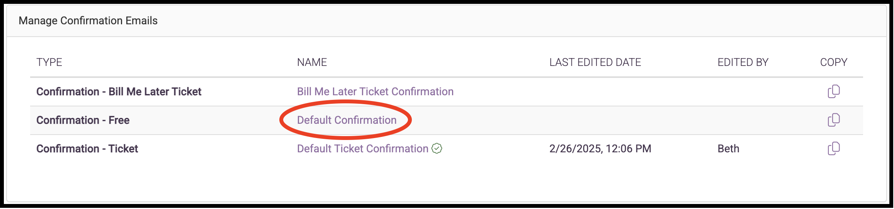The height and width of the screenshot is (209, 894).
Task: Click the Beth editor name cell
Action: 728,149
